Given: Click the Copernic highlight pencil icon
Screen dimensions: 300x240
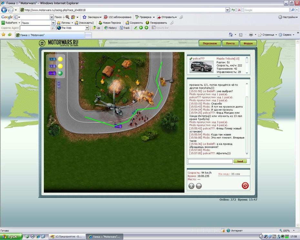Looking at the screenshot, I should click(x=135, y=28).
